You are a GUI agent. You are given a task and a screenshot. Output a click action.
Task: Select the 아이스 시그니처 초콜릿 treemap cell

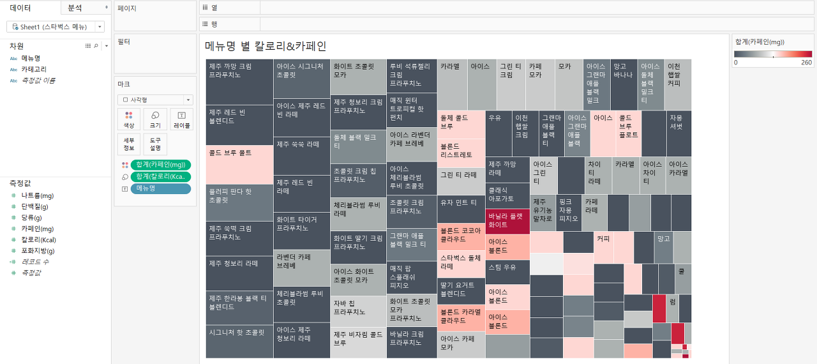(302, 79)
